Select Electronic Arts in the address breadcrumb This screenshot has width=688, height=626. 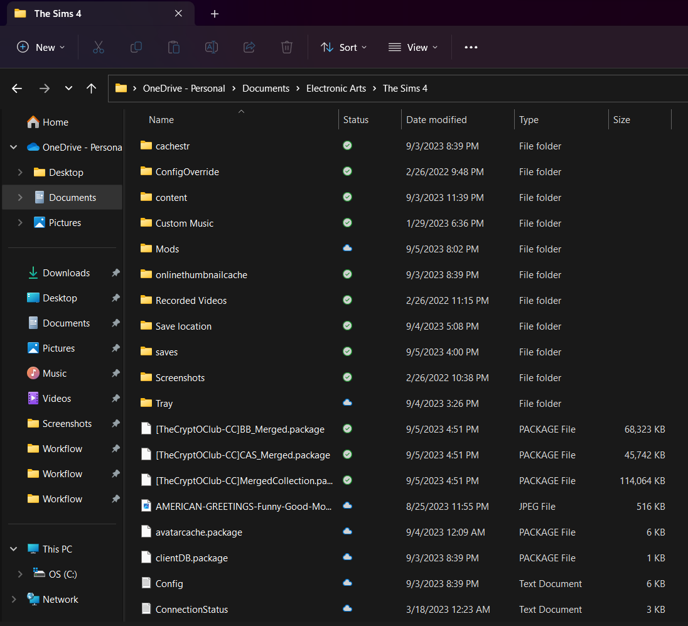pos(336,89)
